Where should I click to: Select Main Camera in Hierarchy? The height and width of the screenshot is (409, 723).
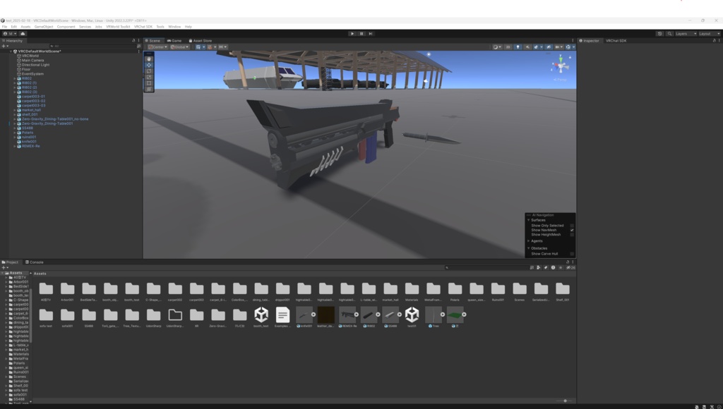pyautogui.click(x=32, y=61)
